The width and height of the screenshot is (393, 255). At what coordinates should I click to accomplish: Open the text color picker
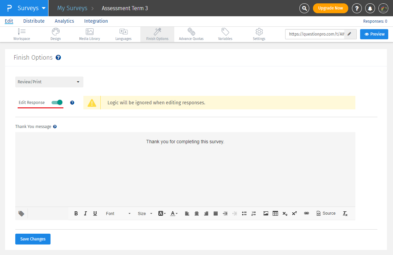(174, 213)
